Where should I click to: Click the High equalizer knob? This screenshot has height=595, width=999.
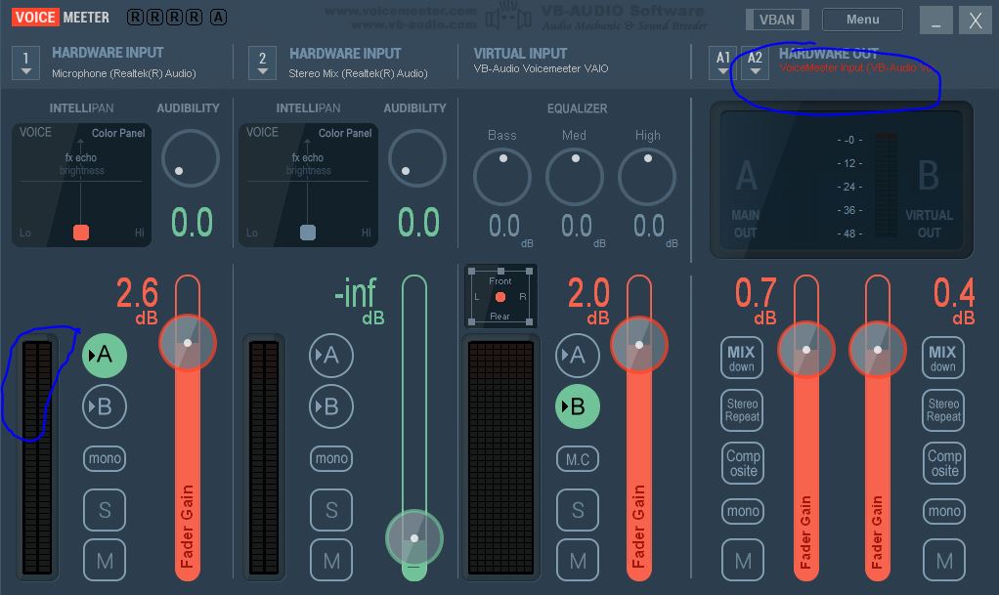coord(647,177)
